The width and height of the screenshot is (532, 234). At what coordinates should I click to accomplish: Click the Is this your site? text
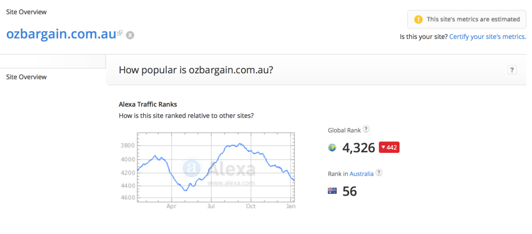[424, 37]
